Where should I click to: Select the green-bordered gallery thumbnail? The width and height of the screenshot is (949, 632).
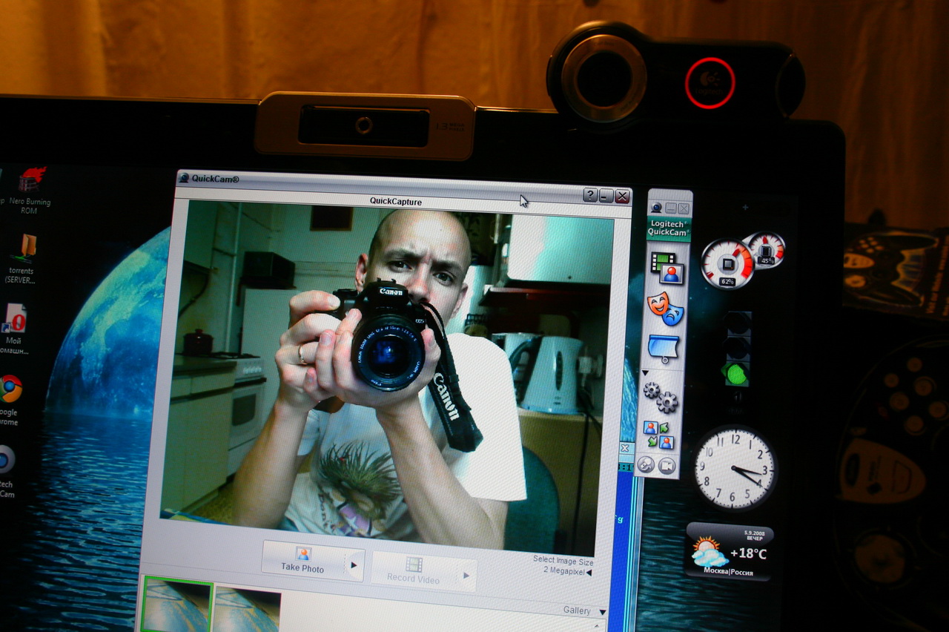177,605
